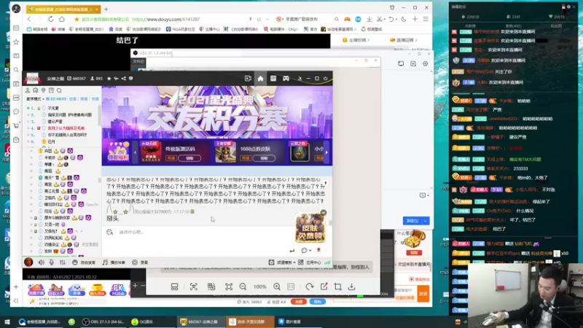Click the grid layout icon beside Home icon
Screen dimensions: 583x328
[273, 79]
